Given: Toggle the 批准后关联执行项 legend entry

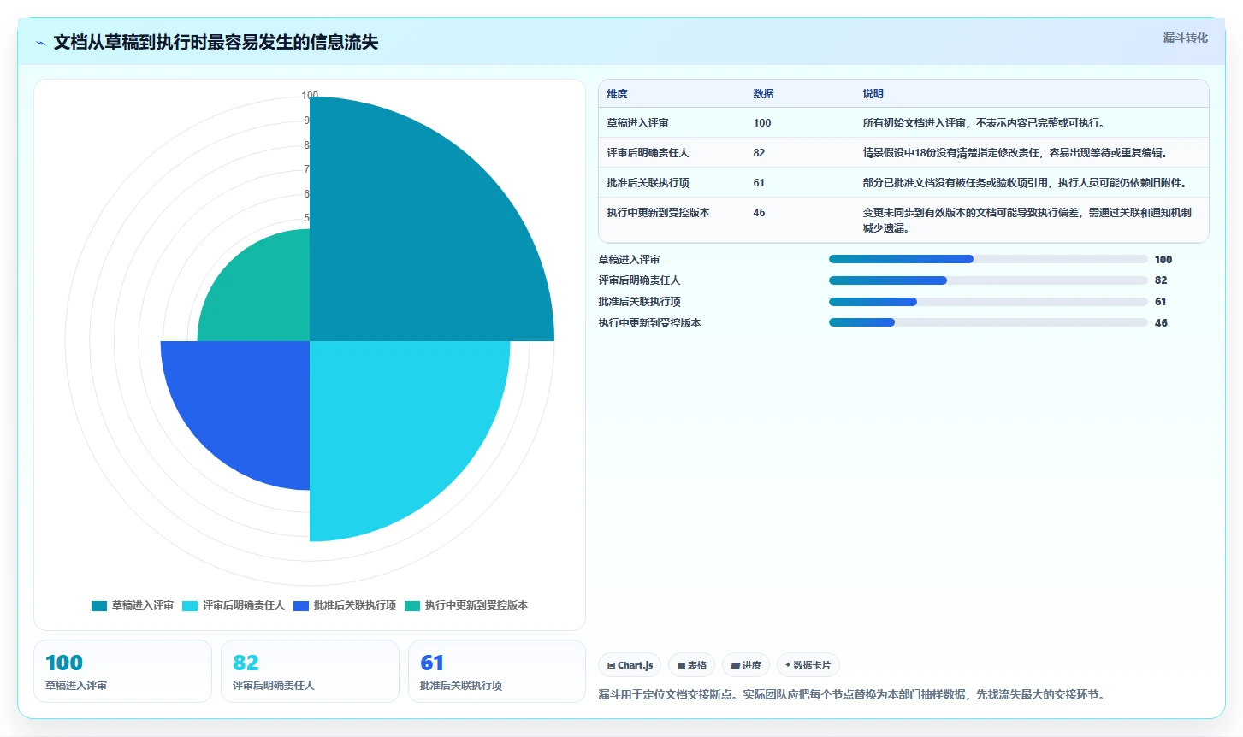Looking at the screenshot, I should (345, 605).
